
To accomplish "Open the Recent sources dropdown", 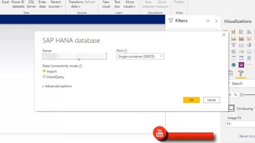I will click(55, 4).
